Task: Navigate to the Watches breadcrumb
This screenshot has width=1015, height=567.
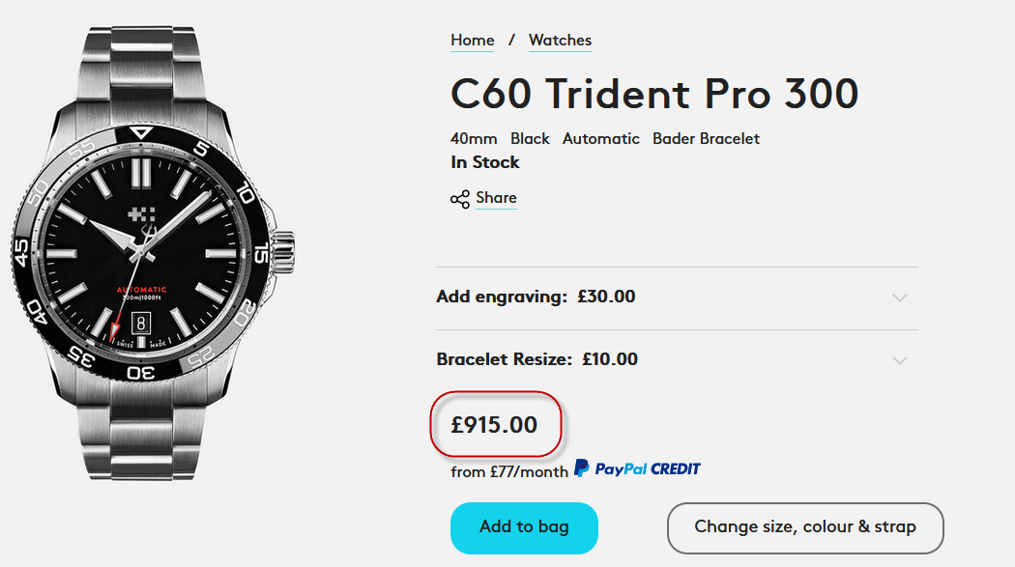Action: click(560, 41)
